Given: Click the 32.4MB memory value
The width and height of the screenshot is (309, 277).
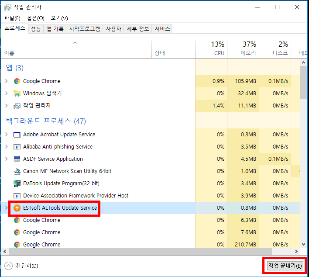Looking at the screenshot, I should (x=247, y=93).
